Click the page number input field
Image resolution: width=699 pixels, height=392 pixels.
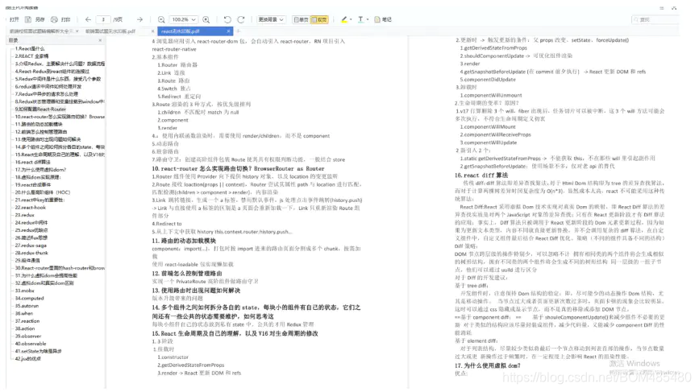pyautogui.click(x=103, y=19)
